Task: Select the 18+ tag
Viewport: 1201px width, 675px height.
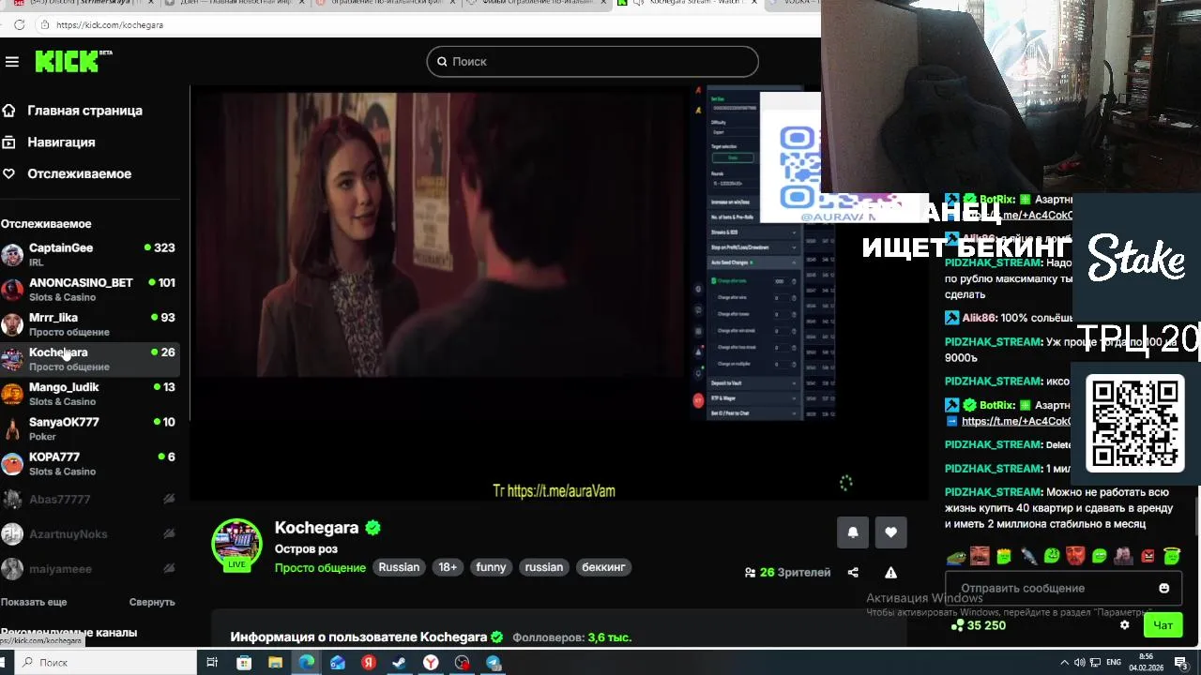Action: click(448, 567)
